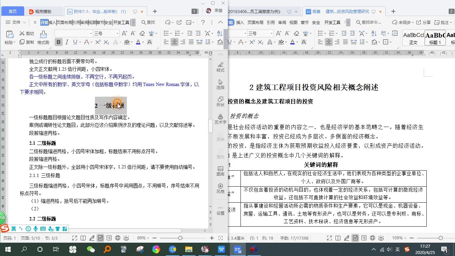Click highlight color button in left window
455x256 pixels.
click(x=127, y=42)
